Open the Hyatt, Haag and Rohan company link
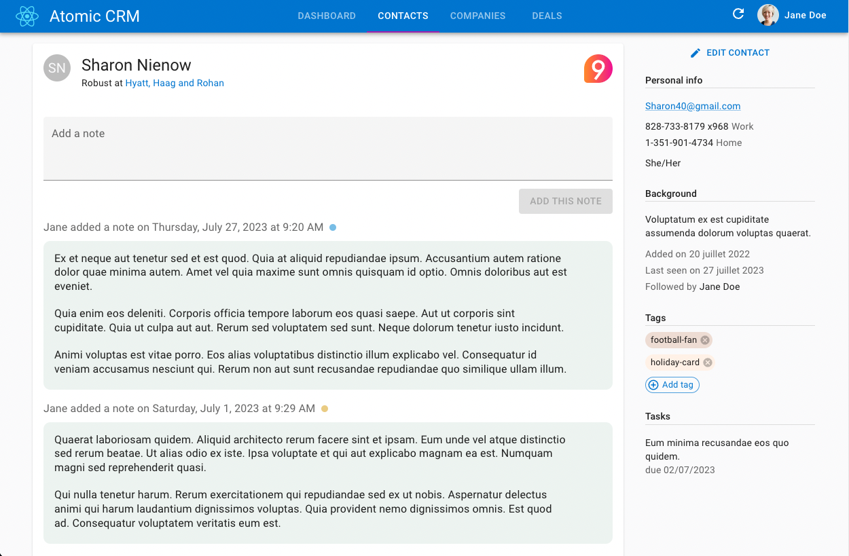 [175, 83]
